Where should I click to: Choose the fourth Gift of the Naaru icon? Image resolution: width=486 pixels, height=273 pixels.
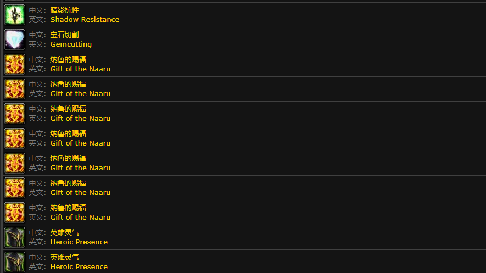click(15, 138)
